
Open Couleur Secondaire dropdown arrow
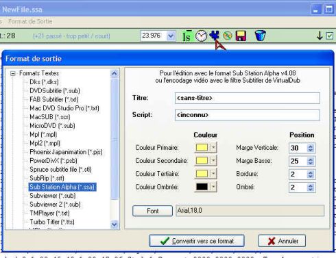213,161
